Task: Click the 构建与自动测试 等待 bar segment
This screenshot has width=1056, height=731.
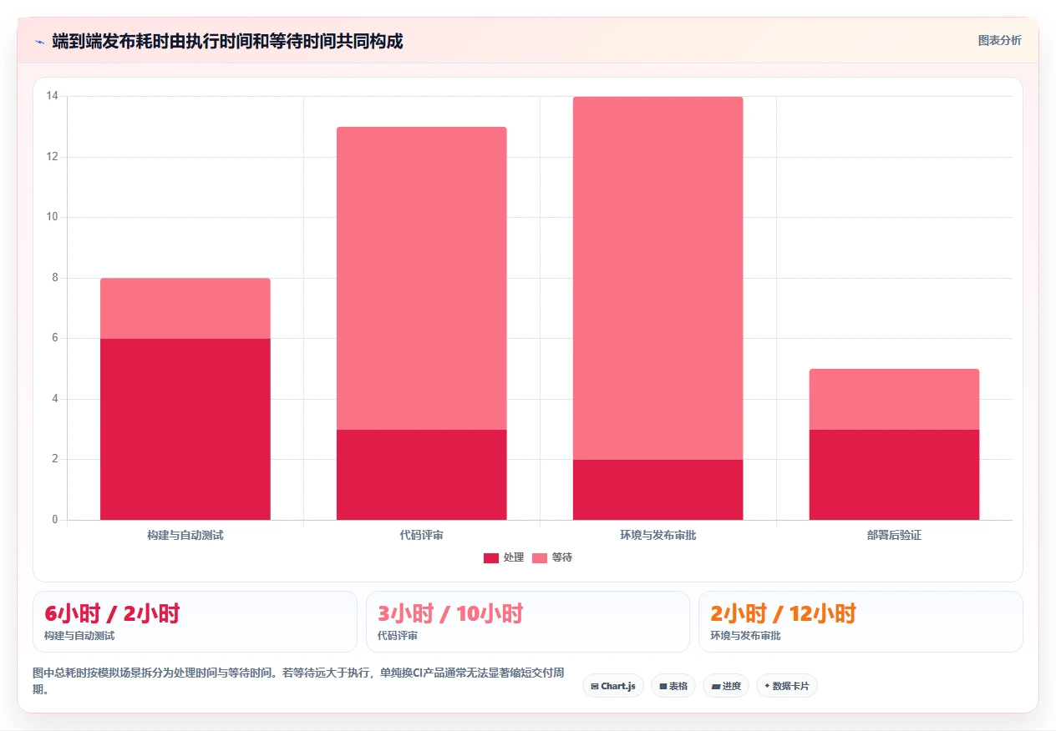Action: (185, 308)
